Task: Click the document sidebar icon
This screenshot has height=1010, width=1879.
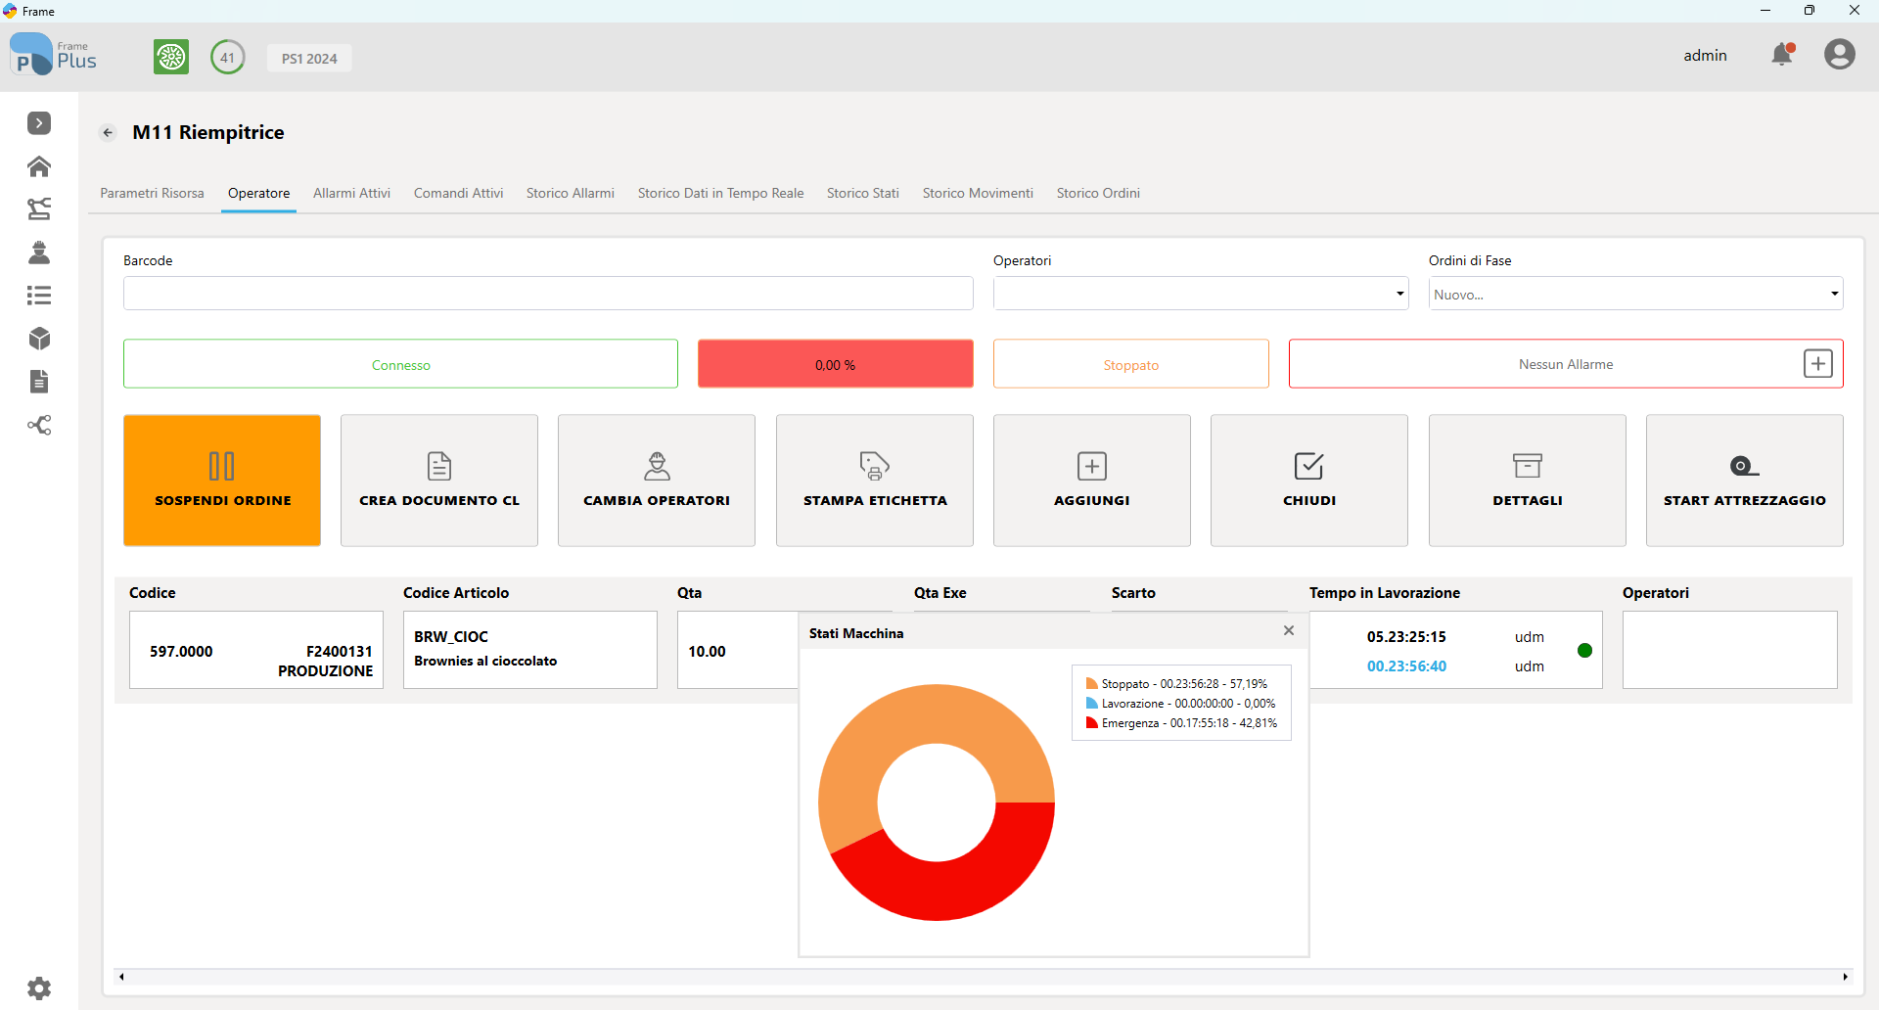Action: tap(39, 382)
